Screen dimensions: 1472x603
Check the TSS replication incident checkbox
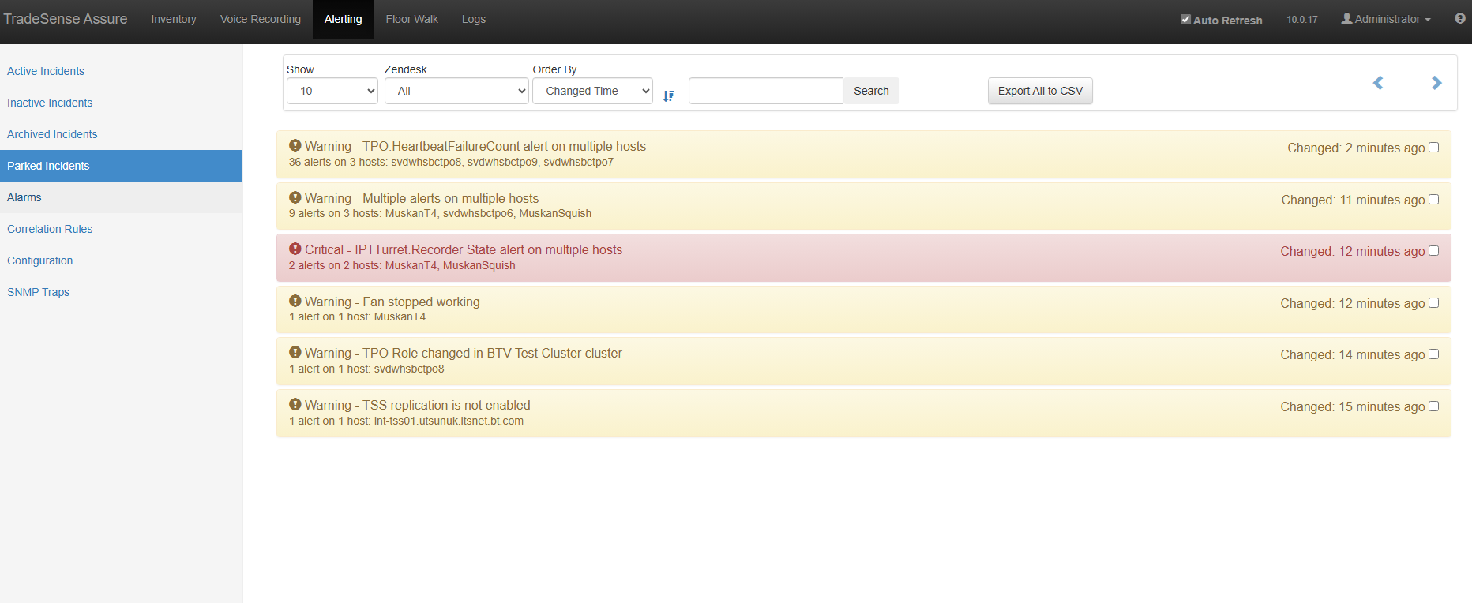pos(1434,406)
